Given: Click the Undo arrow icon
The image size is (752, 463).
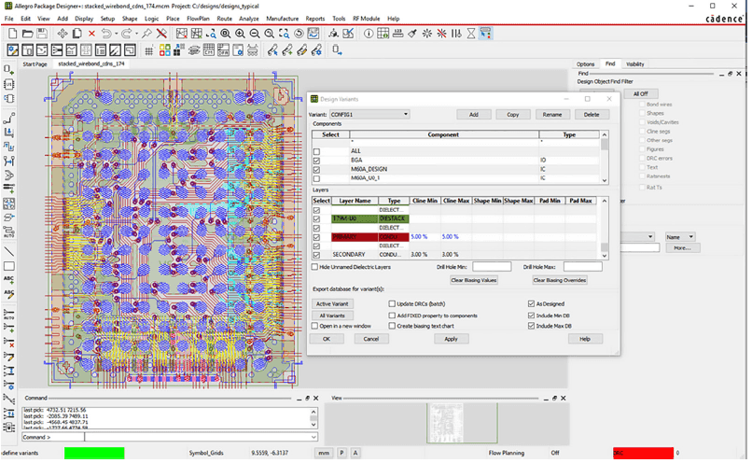Looking at the screenshot, I should tap(106, 34).
